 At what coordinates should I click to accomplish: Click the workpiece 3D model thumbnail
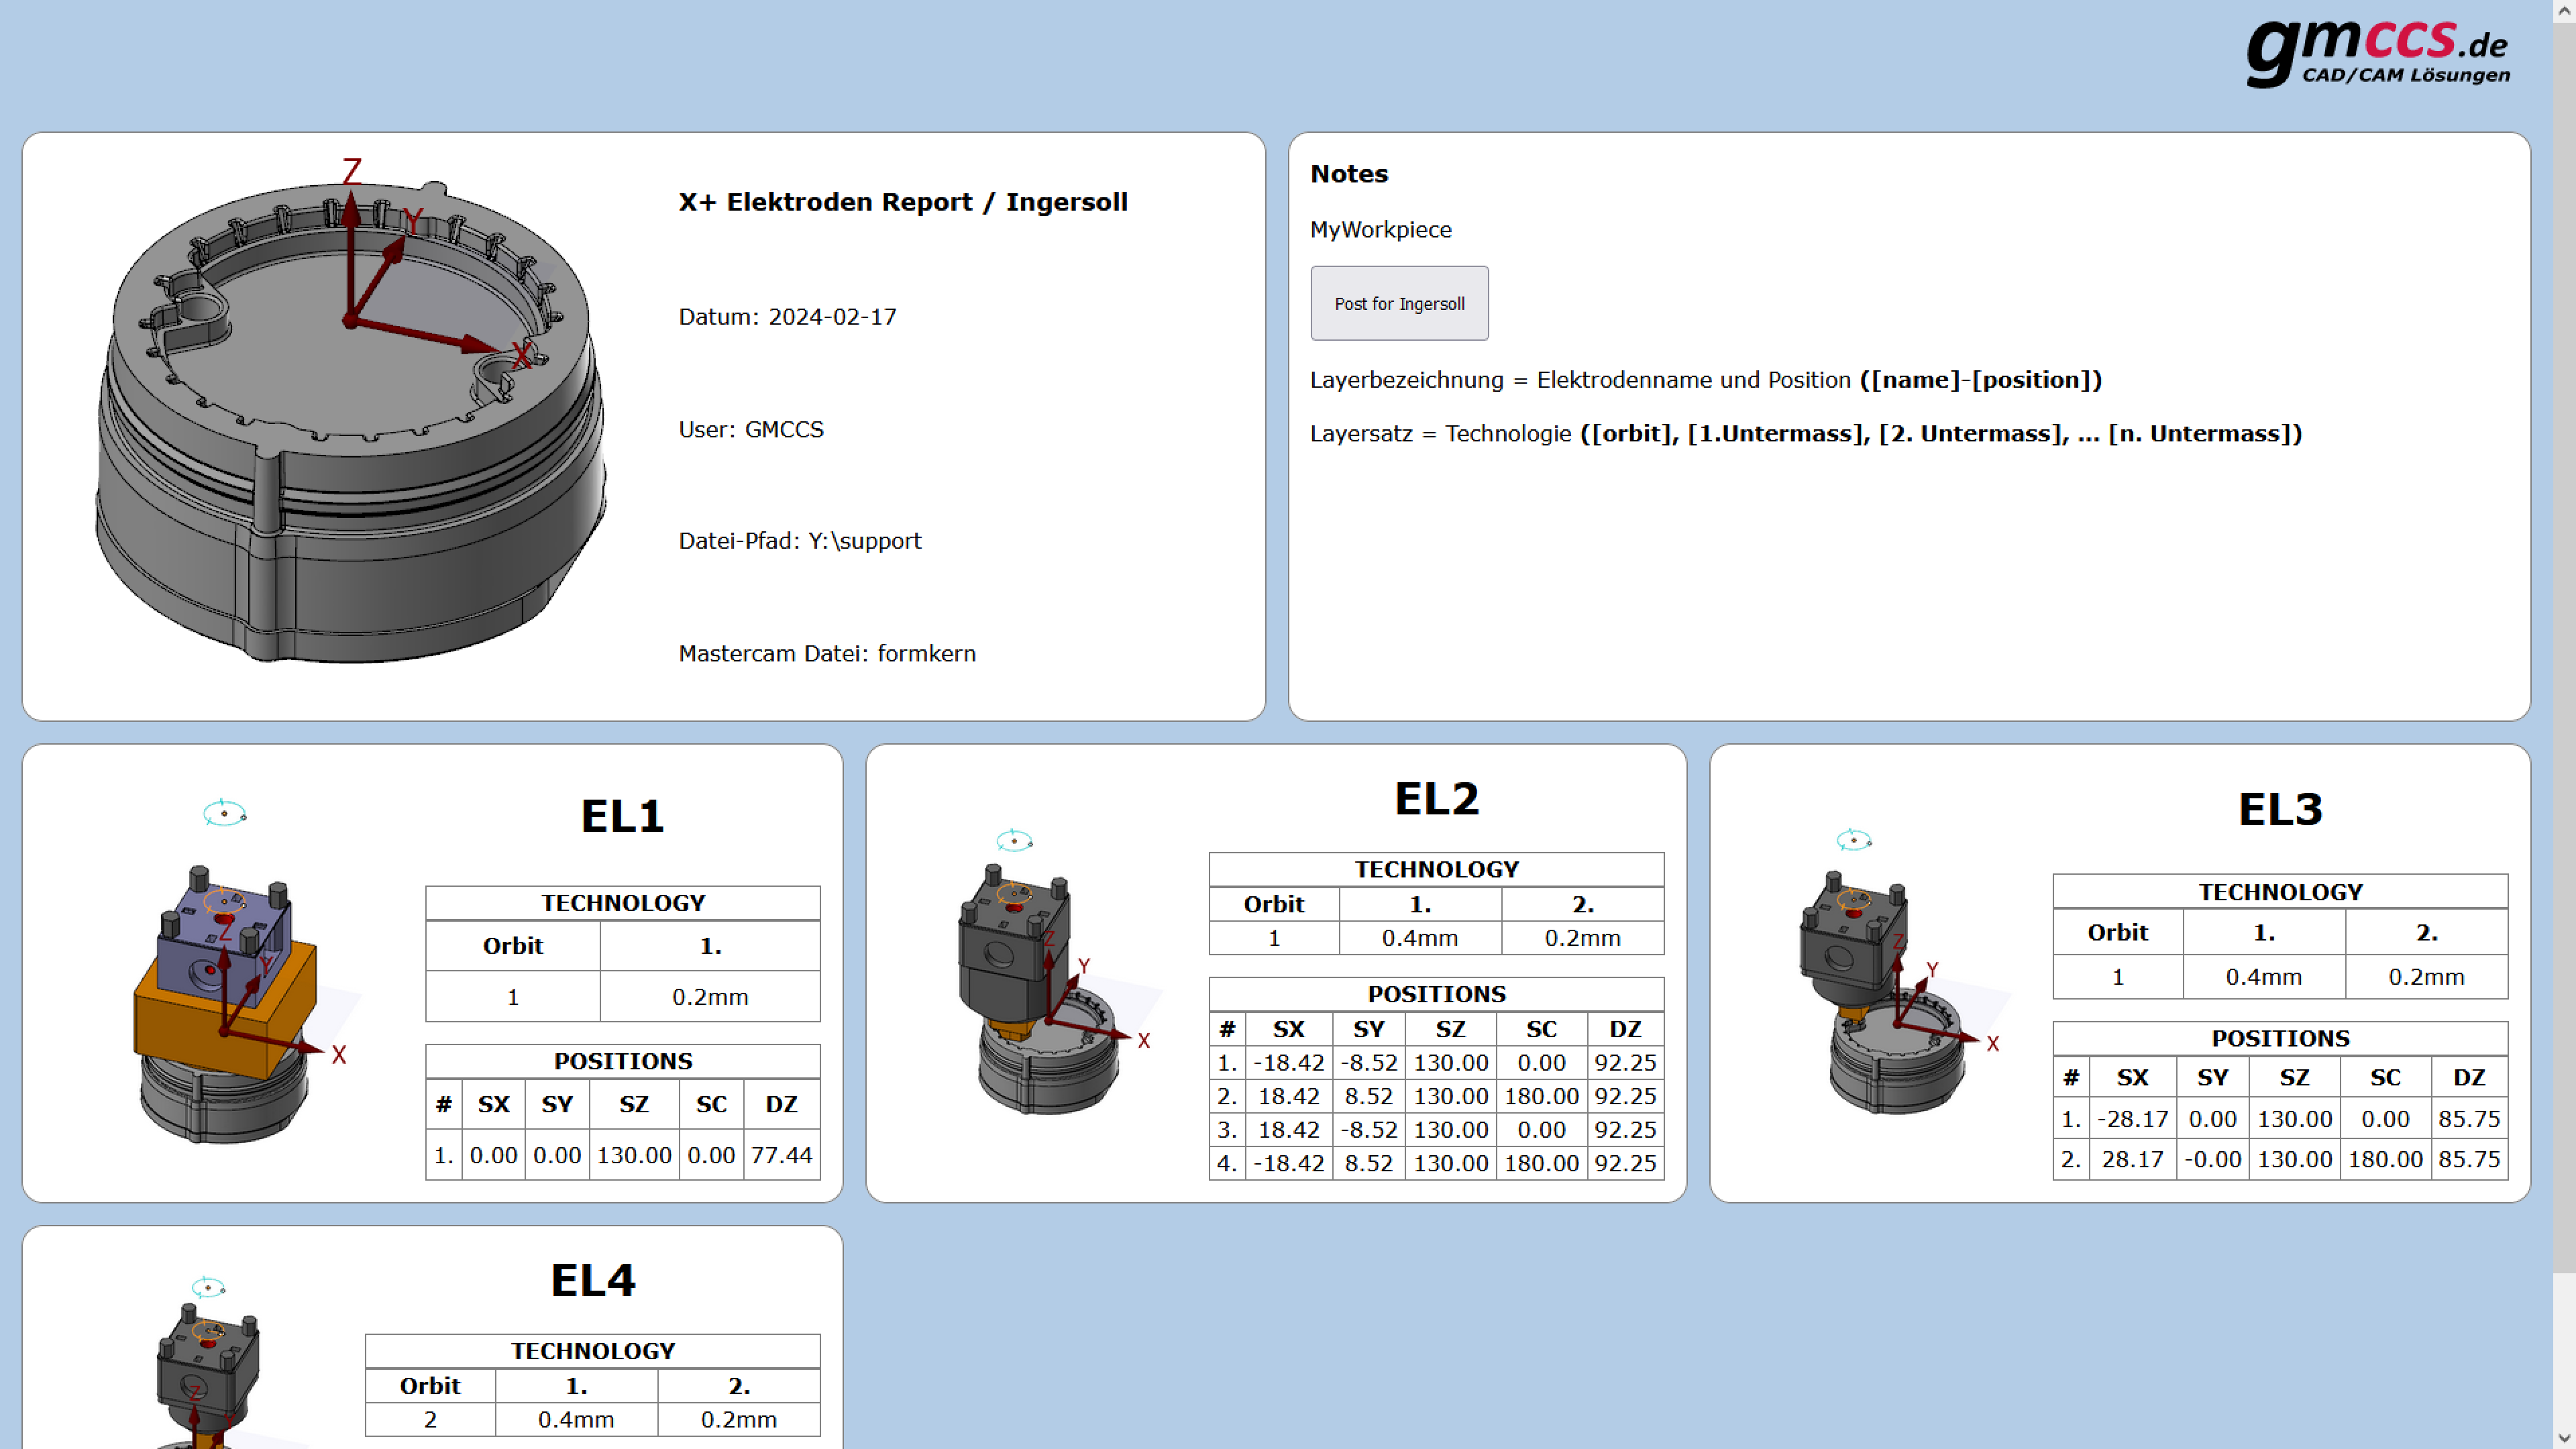350,420
